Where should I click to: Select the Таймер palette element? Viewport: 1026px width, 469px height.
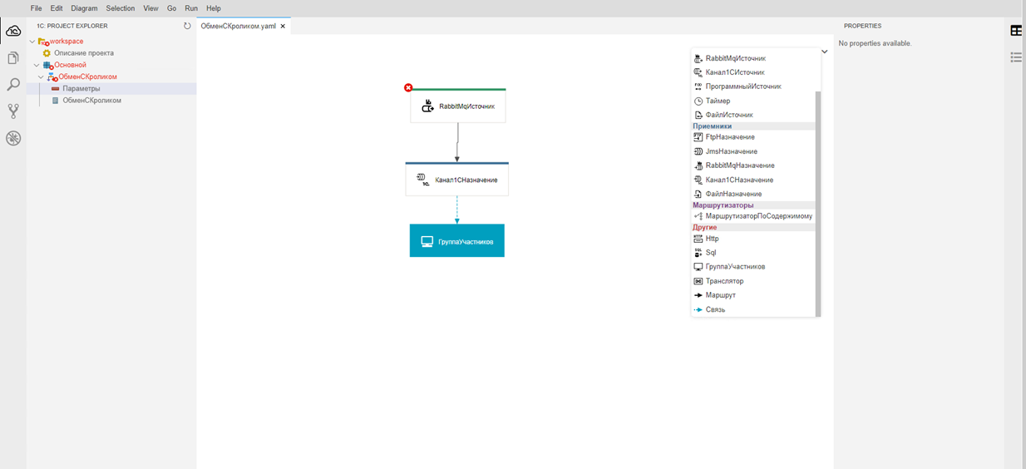pyautogui.click(x=718, y=101)
